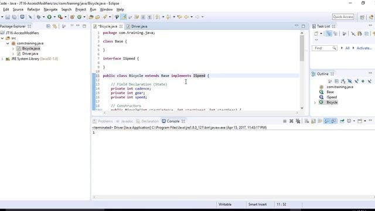375x211 pixels.
Task: Expand Driver.java in Package Explorer
Action: tap(13, 54)
